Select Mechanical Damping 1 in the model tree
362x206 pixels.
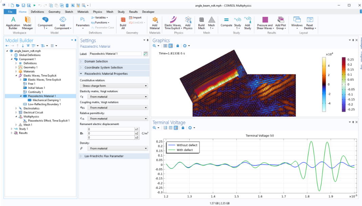47,100
